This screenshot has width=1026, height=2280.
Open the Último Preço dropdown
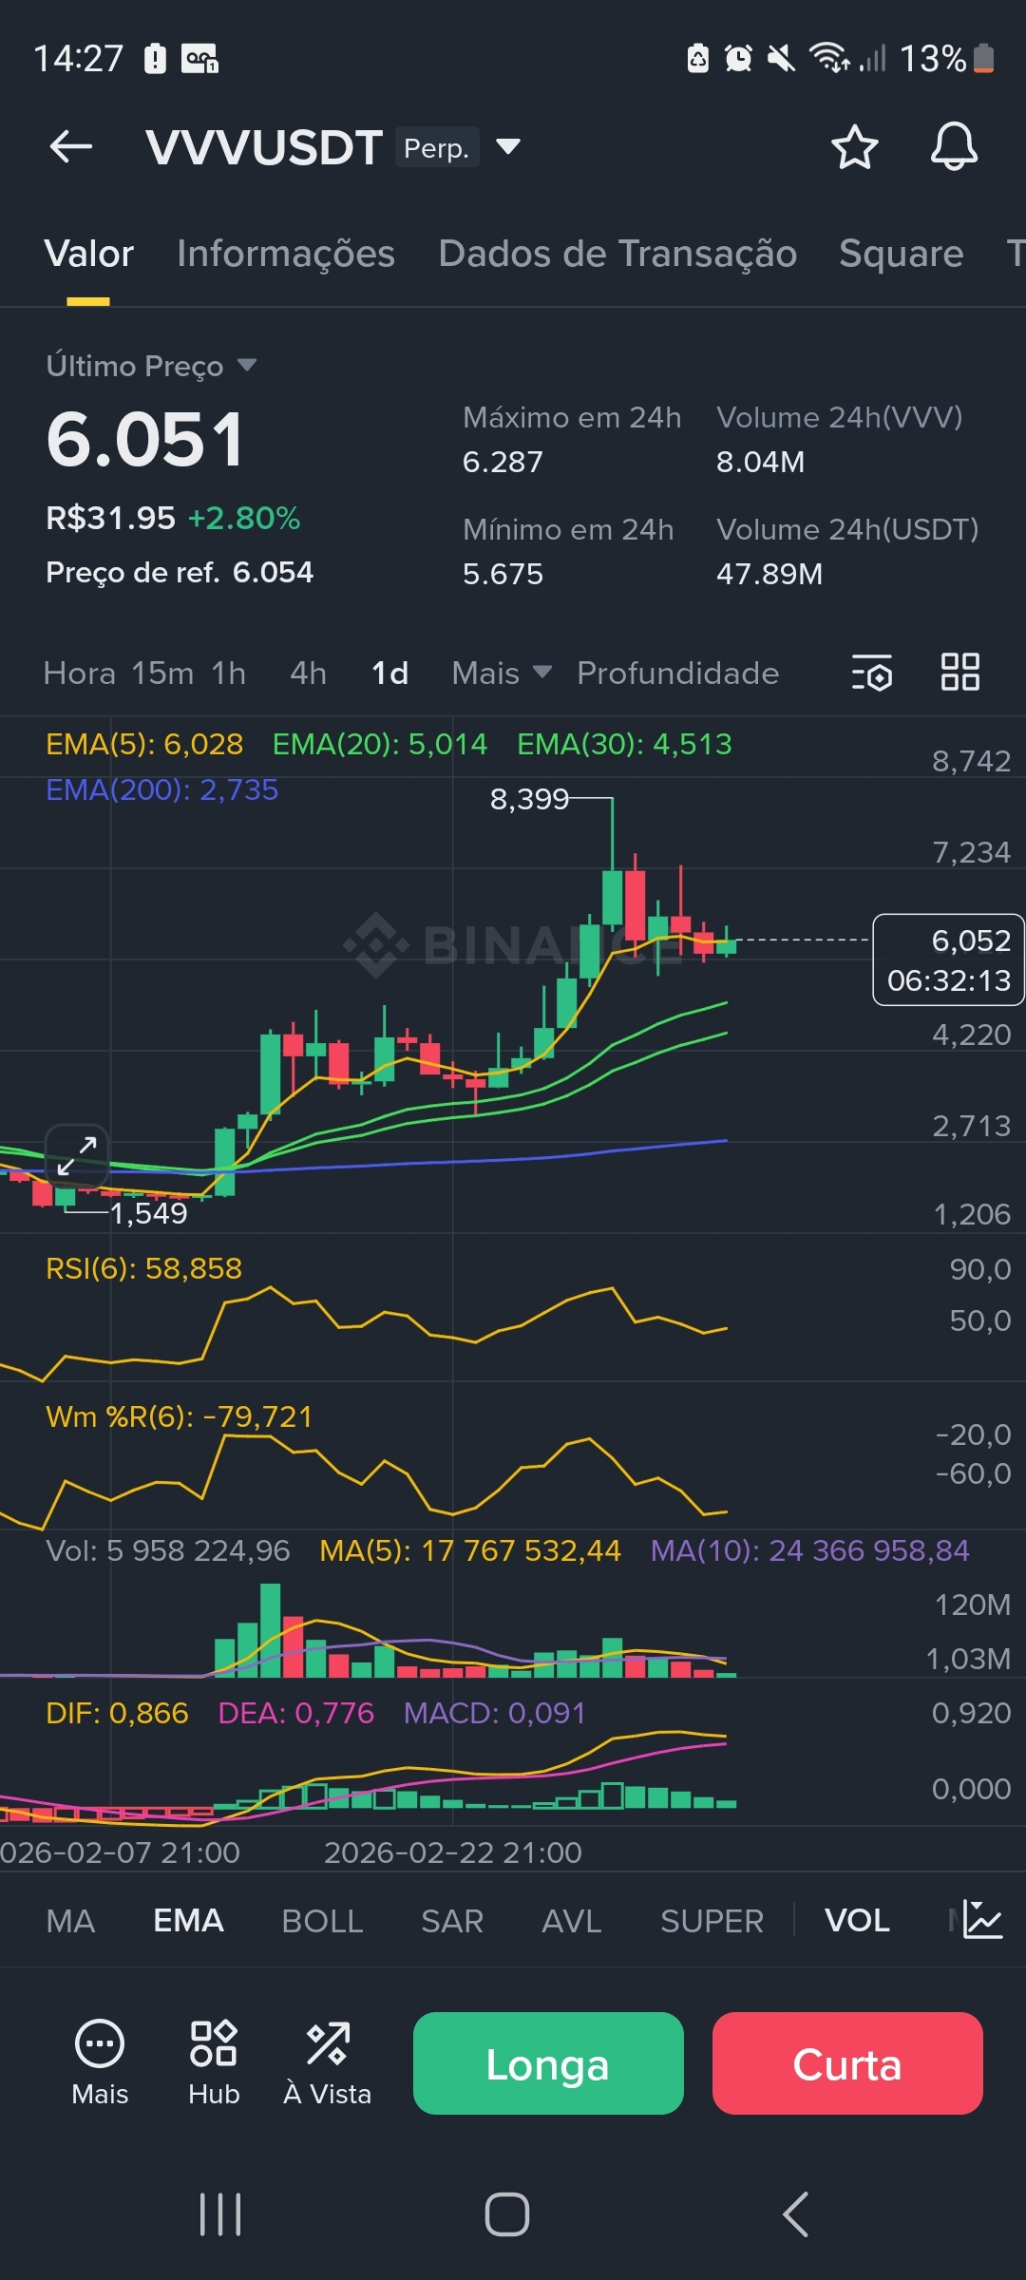[152, 366]
